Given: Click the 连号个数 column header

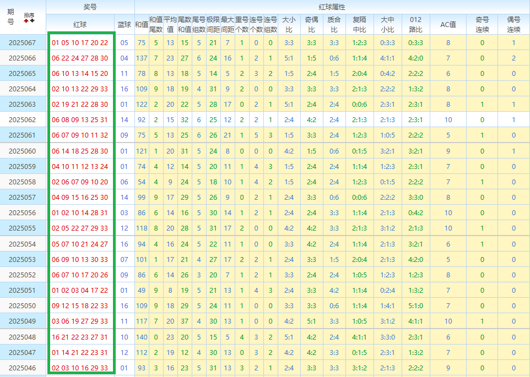Looking at the screenshot, I should point(256,24).
